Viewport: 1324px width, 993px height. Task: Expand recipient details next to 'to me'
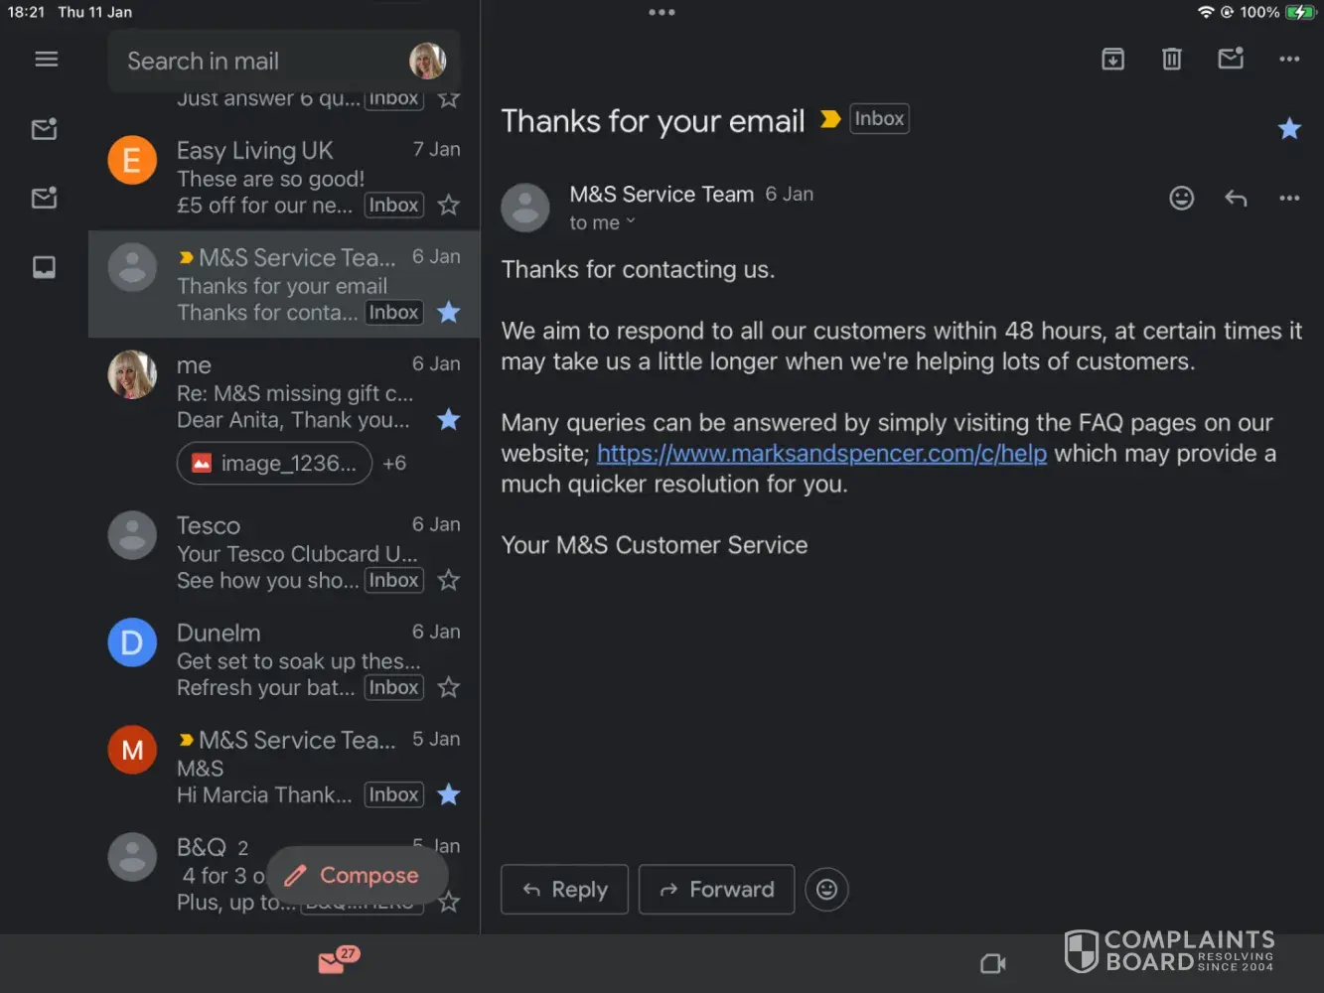pyautogui.click(x=630, y=222)
